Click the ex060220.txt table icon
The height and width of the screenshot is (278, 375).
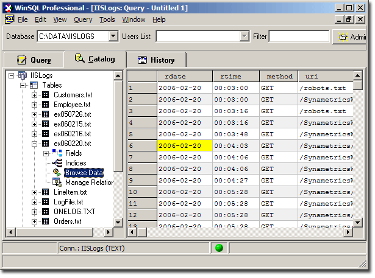pyautogui.click(x=46, y=144)
